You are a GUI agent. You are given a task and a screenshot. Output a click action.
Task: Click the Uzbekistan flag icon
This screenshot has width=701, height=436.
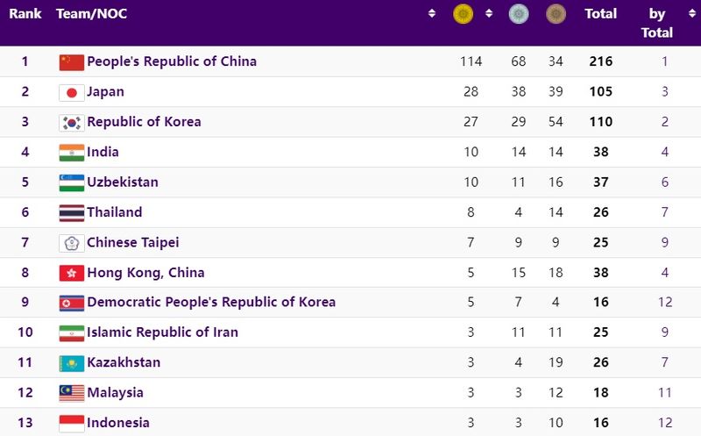71,182
